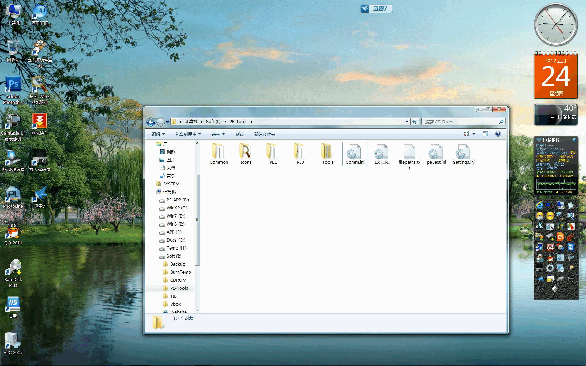This screenshot has height=366, width=586.
Task: Select CDROM folder in tree
Action: pyautogui.click(x=175, y=280)
